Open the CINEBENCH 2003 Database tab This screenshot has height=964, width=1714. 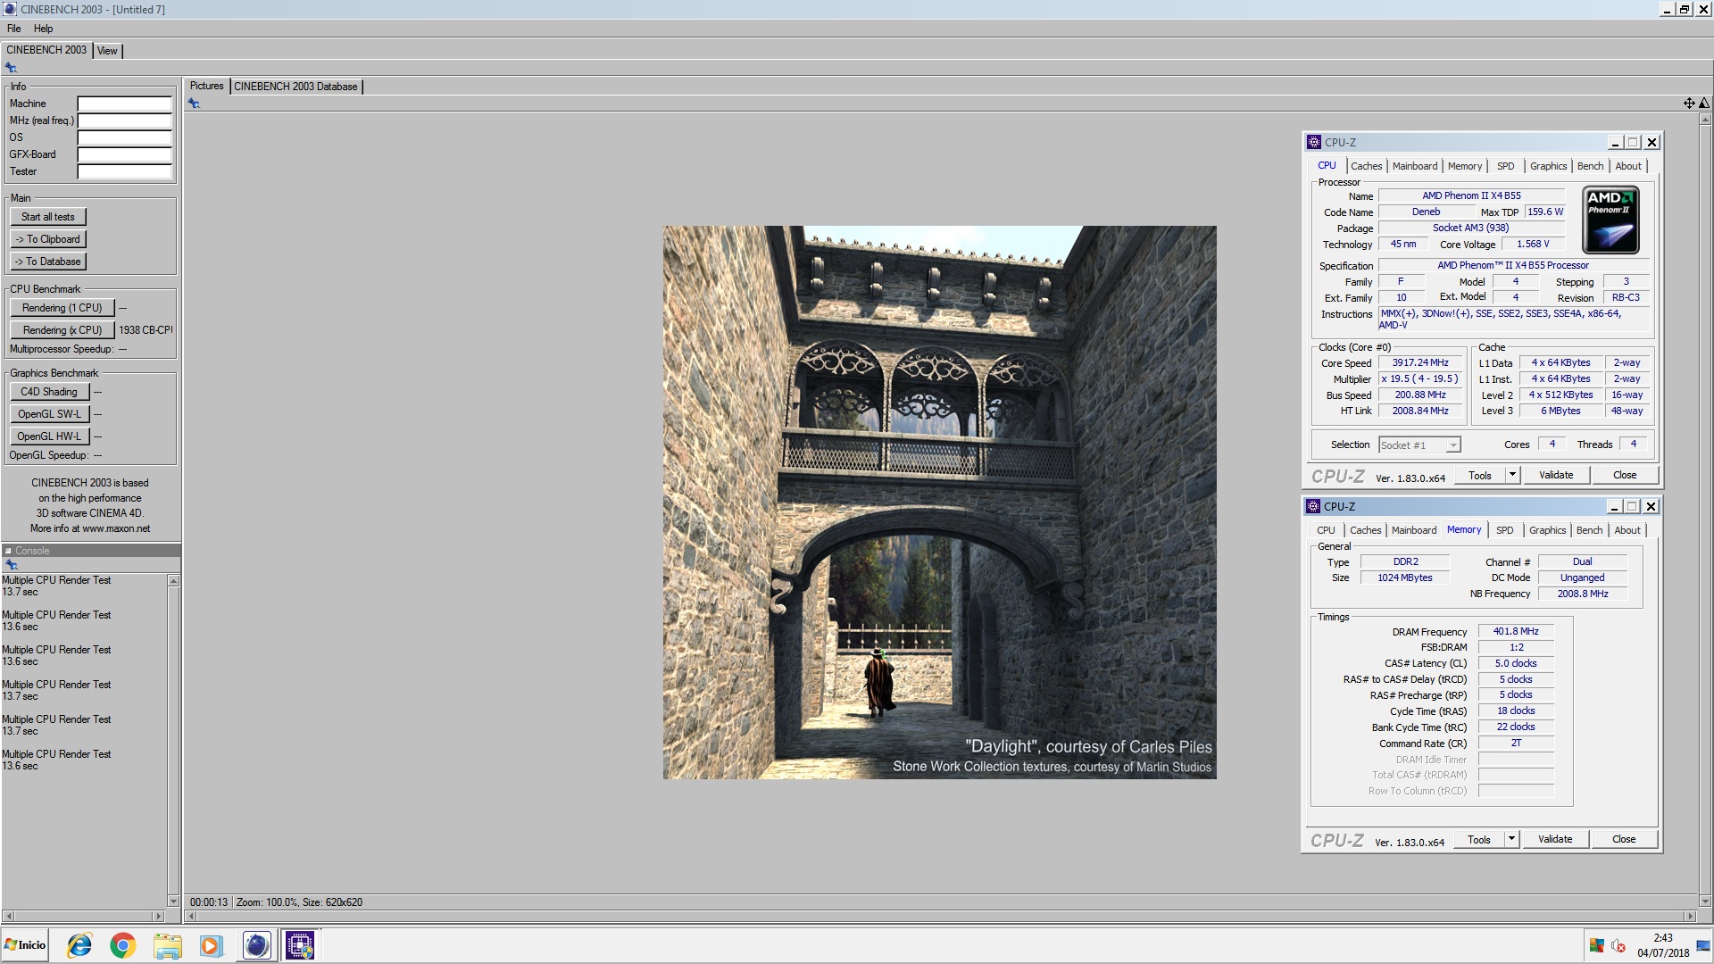295,87
